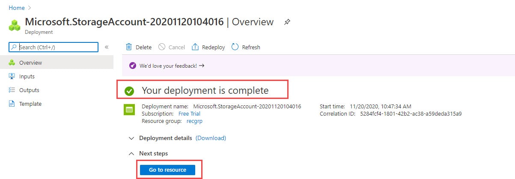This screenshot has height=179, width=515.
Task: Open the Overview menu item
Action: [x=57, y=63]
